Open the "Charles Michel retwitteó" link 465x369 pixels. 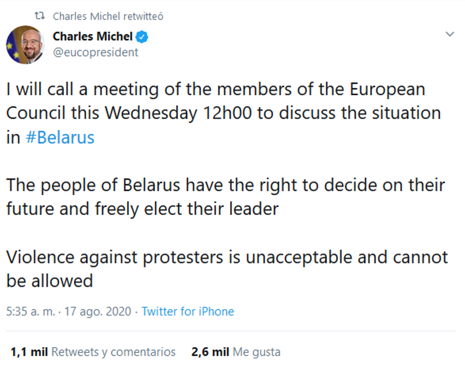[108, 17]
